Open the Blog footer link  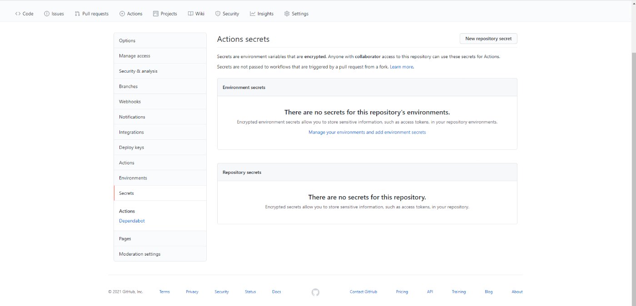pos(489,292)
